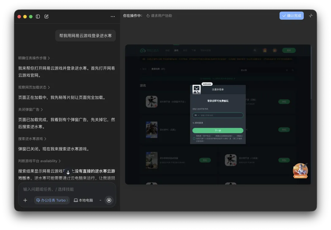Open the 86 country code dropdown
Image resolution: width=331 pixels, height=230 pixels.
point(197,115)
